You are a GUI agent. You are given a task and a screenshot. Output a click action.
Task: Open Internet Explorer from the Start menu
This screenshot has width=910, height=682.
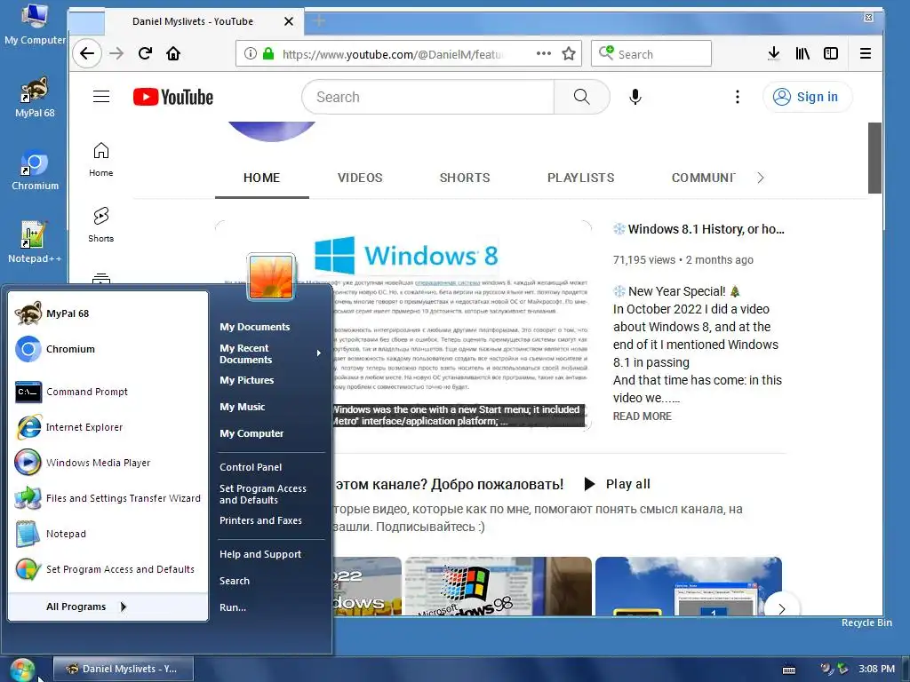click(109, 427)
